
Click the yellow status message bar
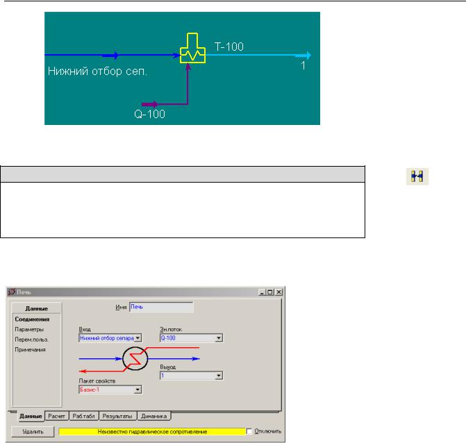tap(152, 431)
